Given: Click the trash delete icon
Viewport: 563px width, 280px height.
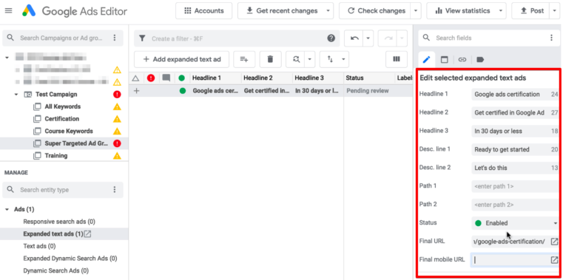Looking at the screenshot, I should point(270,59).
